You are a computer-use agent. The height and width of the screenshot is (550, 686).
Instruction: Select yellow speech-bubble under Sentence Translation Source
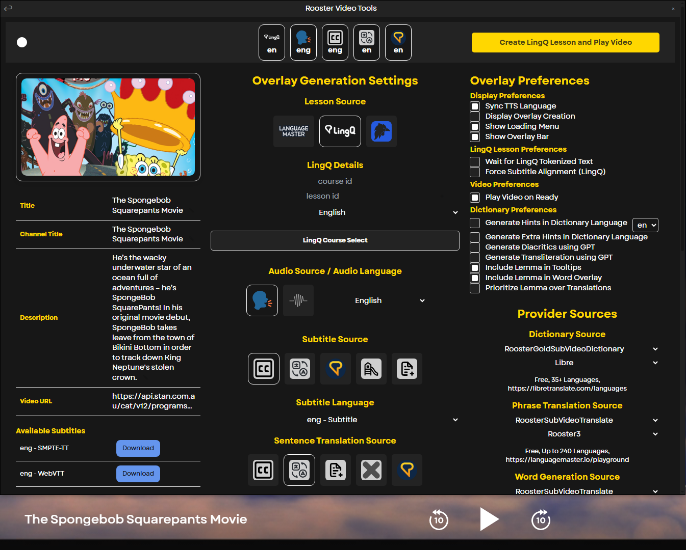point(407,470)
